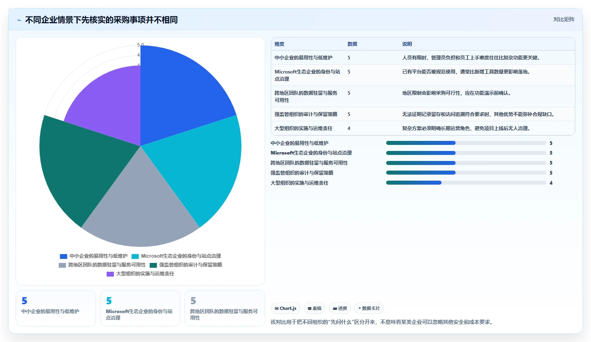Viewport: 591px width, 342px height.
Task: Click the 数据 column header
Action: tap(352, 44)
